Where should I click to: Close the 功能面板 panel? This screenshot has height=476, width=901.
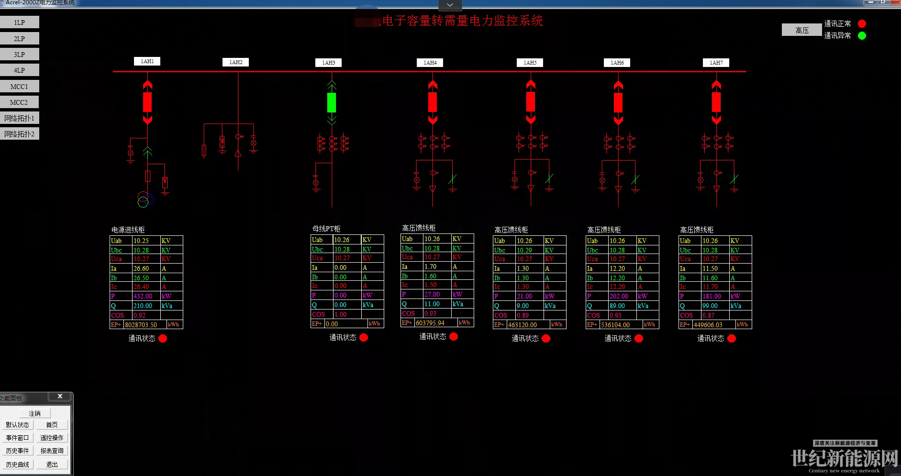click(60, 396)
